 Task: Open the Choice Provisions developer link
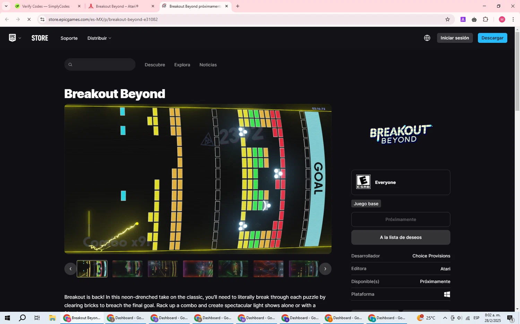431,256
